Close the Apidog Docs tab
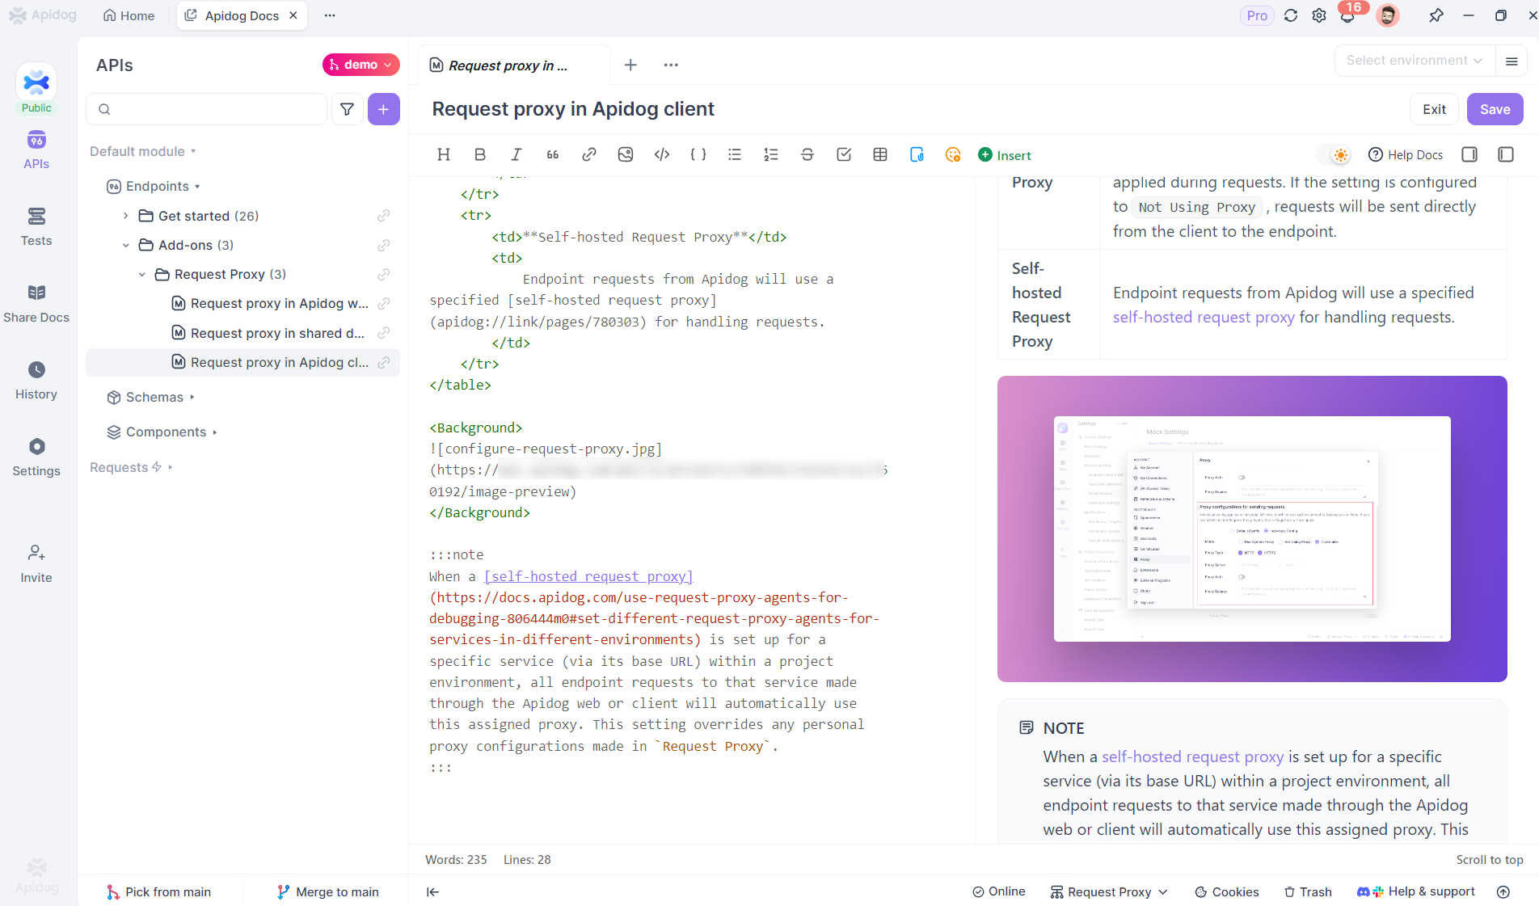The height and width of the screenshot is (906, 1539). (293, 15)
